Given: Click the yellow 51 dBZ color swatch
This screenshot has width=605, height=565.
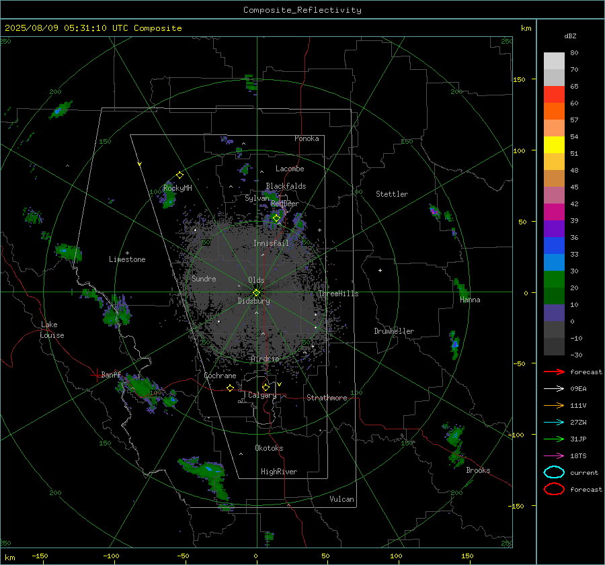Looking at the screenshot, I should tap(554, 145).
